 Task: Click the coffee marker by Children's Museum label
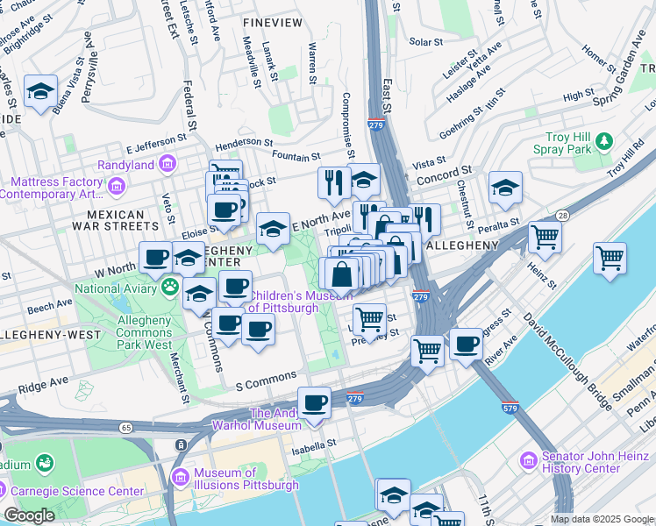236,288
